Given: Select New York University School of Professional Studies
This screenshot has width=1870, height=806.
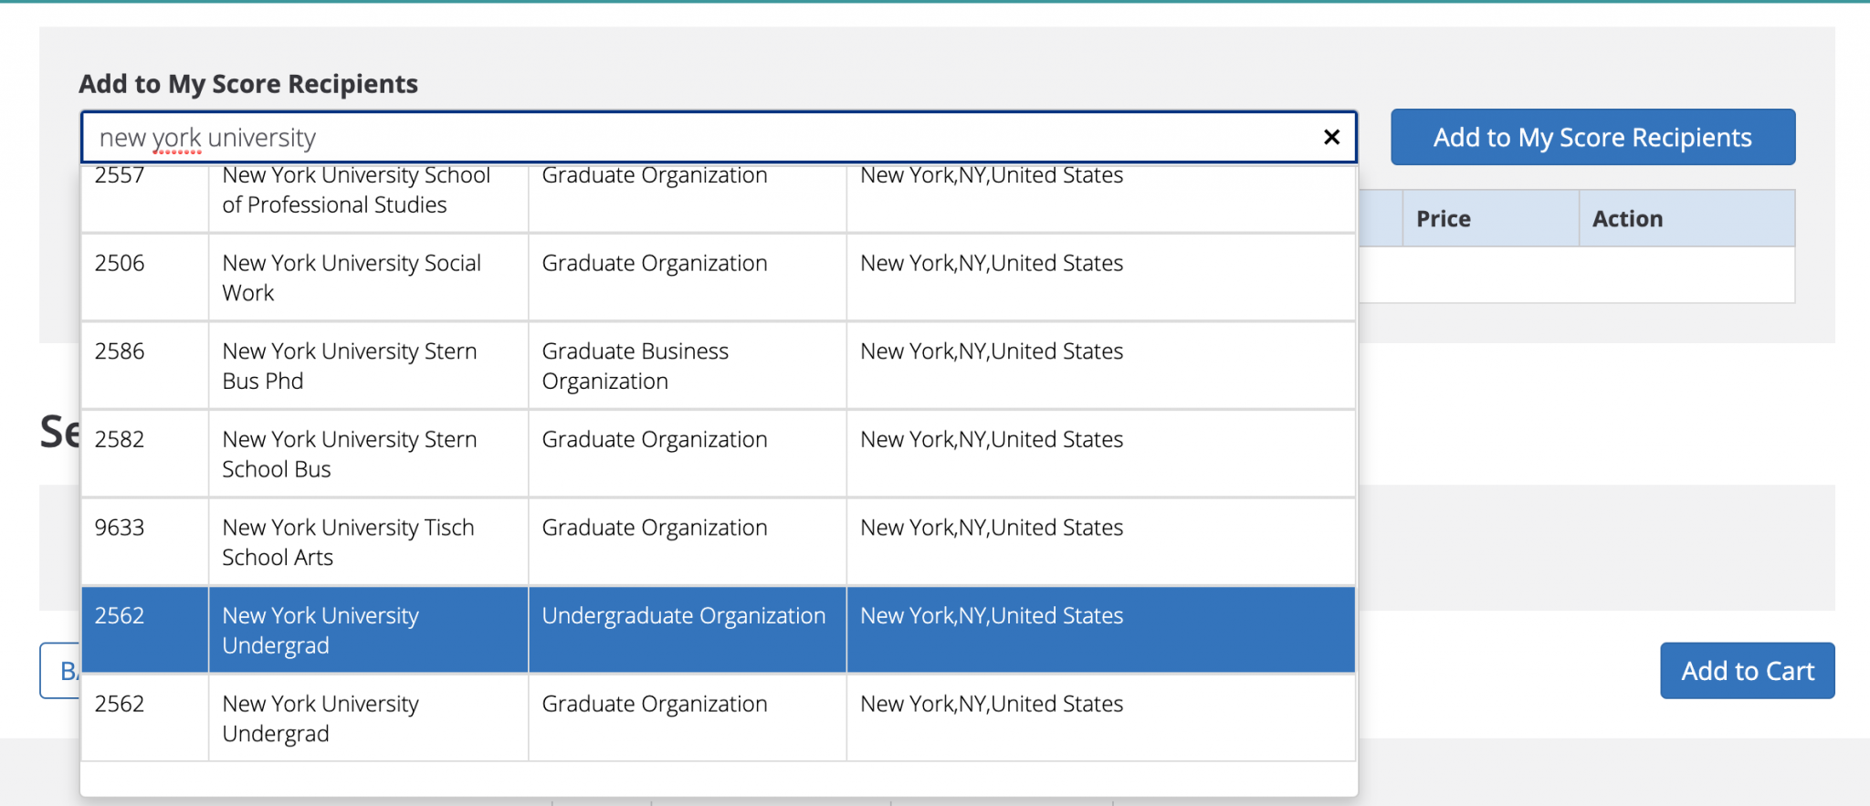Looking at the screenshot, I should [356, 191].
